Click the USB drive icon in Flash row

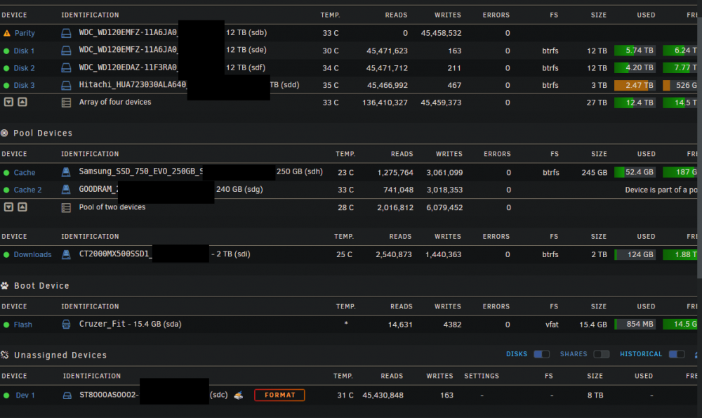point(66,325)
